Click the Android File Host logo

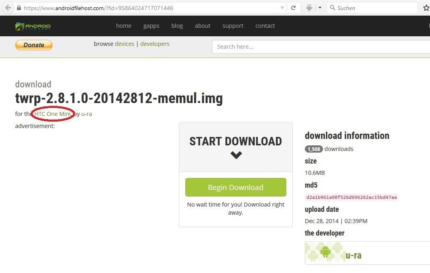click(x=33, y=26)
